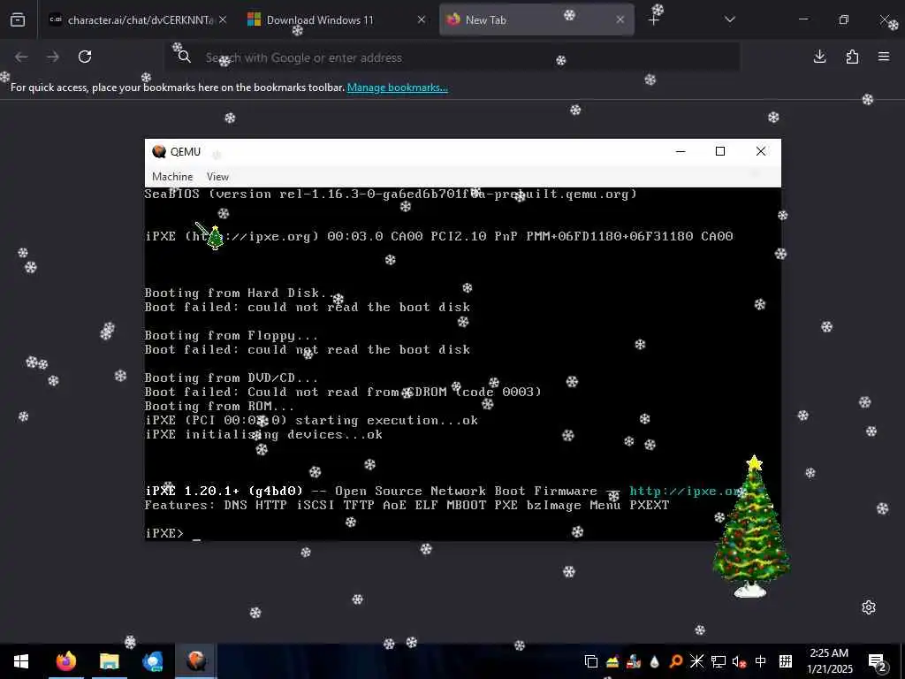
Task: Click the water droplet tray icon
Action: (x=655, y=661)
